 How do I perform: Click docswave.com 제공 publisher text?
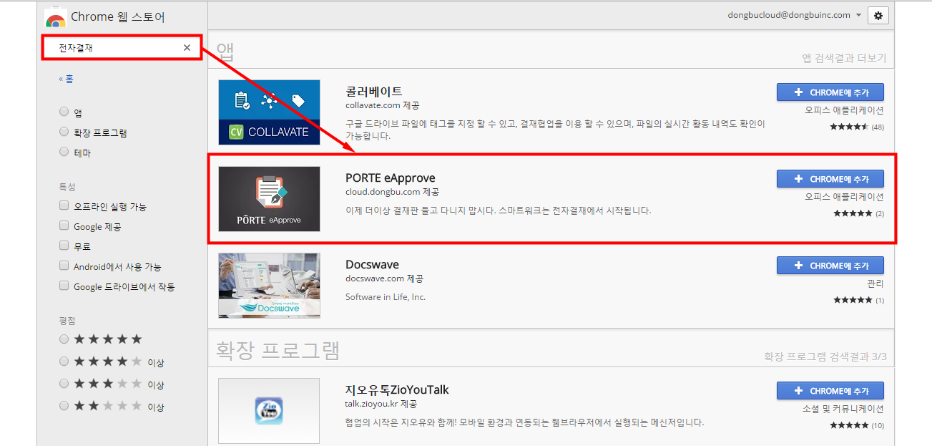click(384, 278)
